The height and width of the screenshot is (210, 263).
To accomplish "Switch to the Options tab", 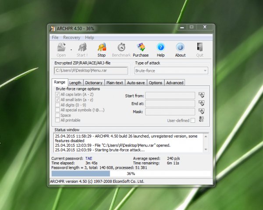I will tap(156, 83).
